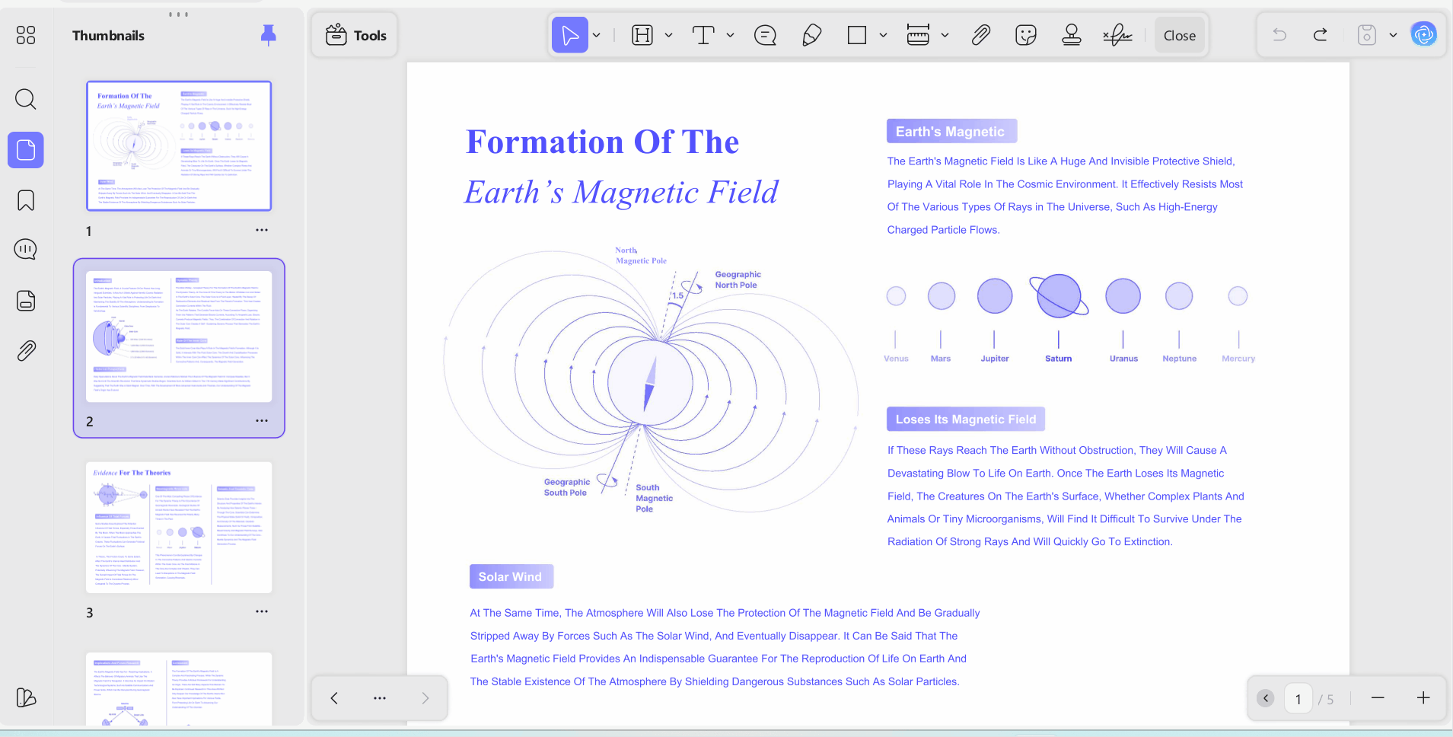This screenshot has width=1453, height=737.
Task: Click the bottom sidebar panel layout icon
Action: click(x=26, y=697)
